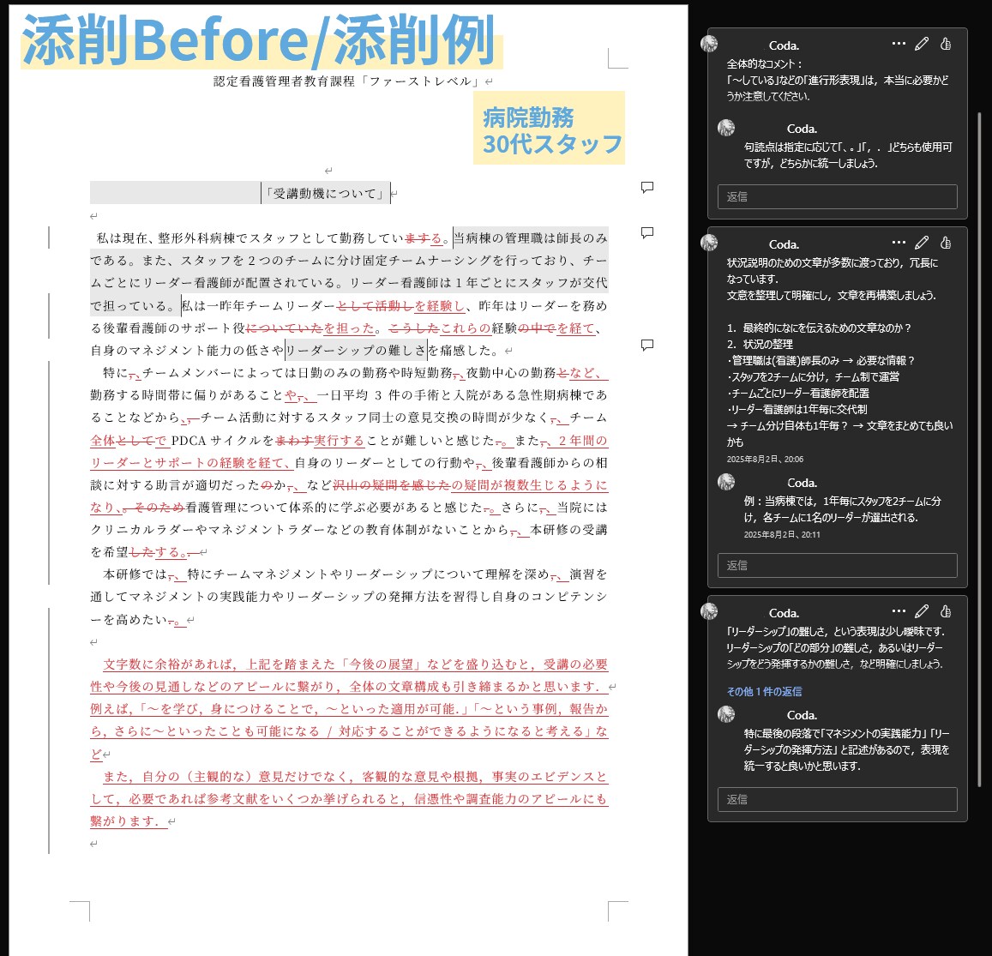
Task: Click Coda avatar on 句読点 reply
Action: 726,127
